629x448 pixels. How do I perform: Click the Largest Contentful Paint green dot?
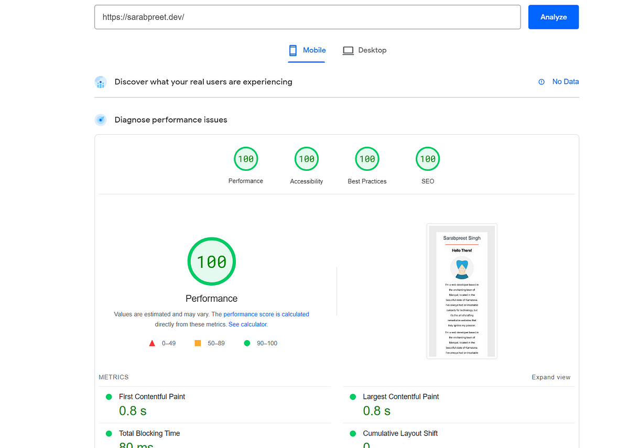point(353,397)
